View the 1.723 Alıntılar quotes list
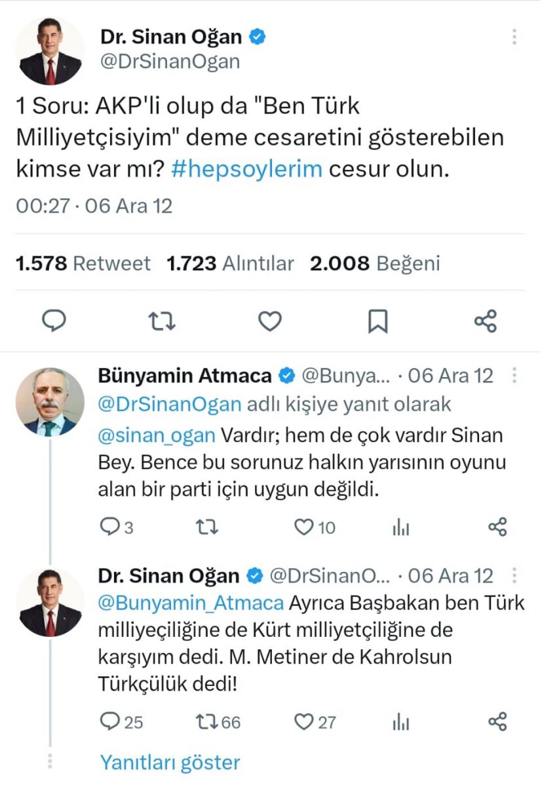 (231, 264)
